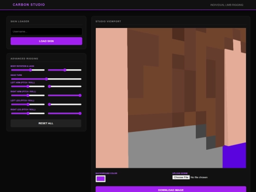This screenshot has width=256, height=192.
Task: Click the Carbon Studio logo title
Action: click(29, 5)
